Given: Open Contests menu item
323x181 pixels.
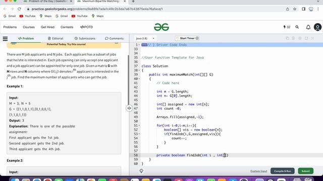Looking at the screenshot, I should pos(67,27).
